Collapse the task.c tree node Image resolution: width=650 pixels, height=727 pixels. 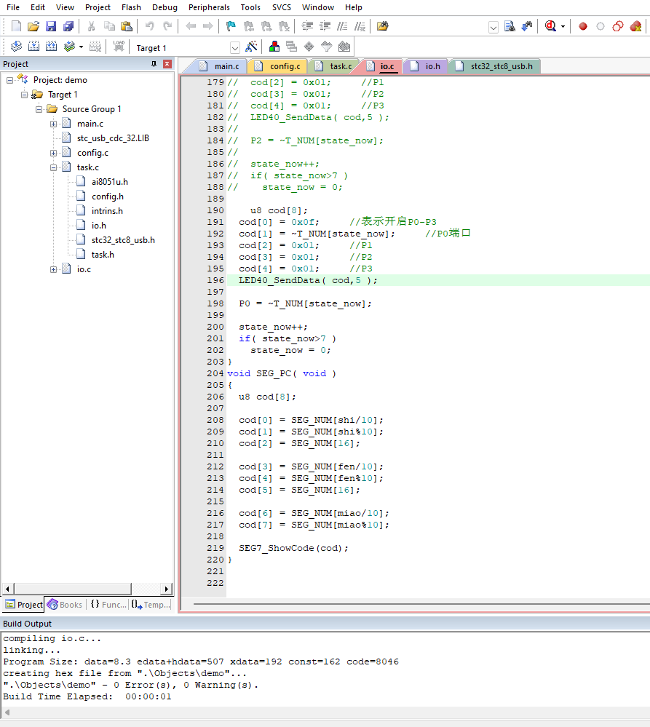[54, 167]
